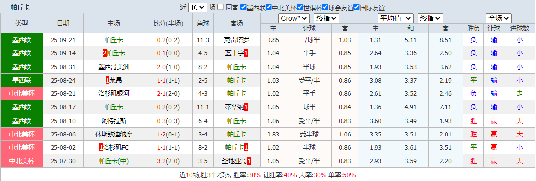The image size is (536, 181).
Task: Click the 胜 result in the 圣地亚哥 row
Action: (x=474, y=161)
